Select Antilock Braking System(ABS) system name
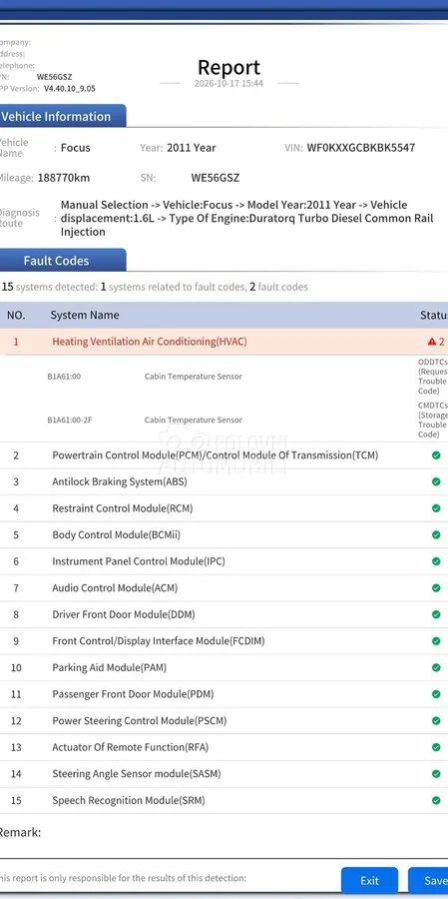The width and height of the screenshot is (448, 899). pyautogui.click(x=120, y=481)
